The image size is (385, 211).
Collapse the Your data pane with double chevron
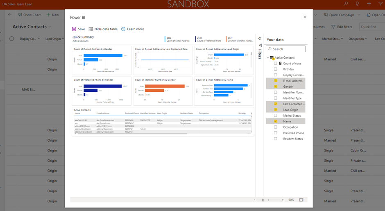click(260, 38)
